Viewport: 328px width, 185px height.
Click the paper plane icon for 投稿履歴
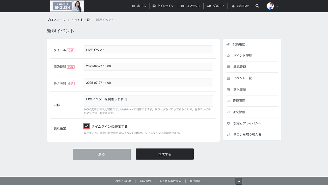(228, 44)
